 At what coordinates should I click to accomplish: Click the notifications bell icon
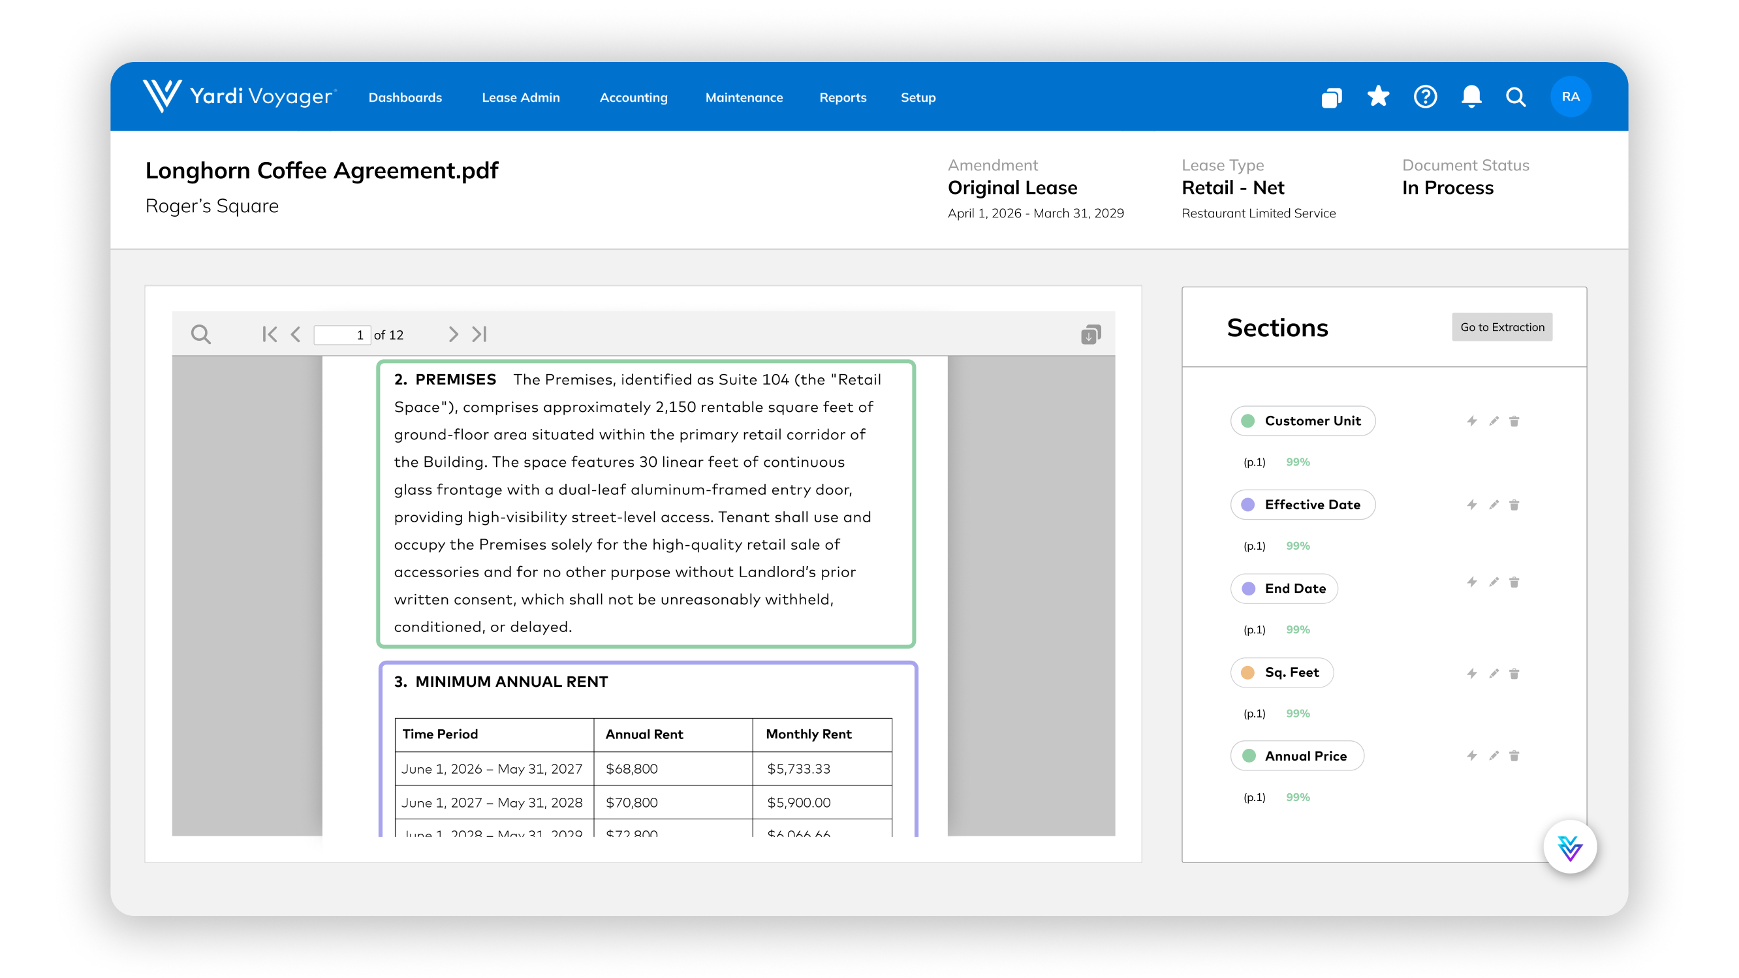tap(1471, 97)
